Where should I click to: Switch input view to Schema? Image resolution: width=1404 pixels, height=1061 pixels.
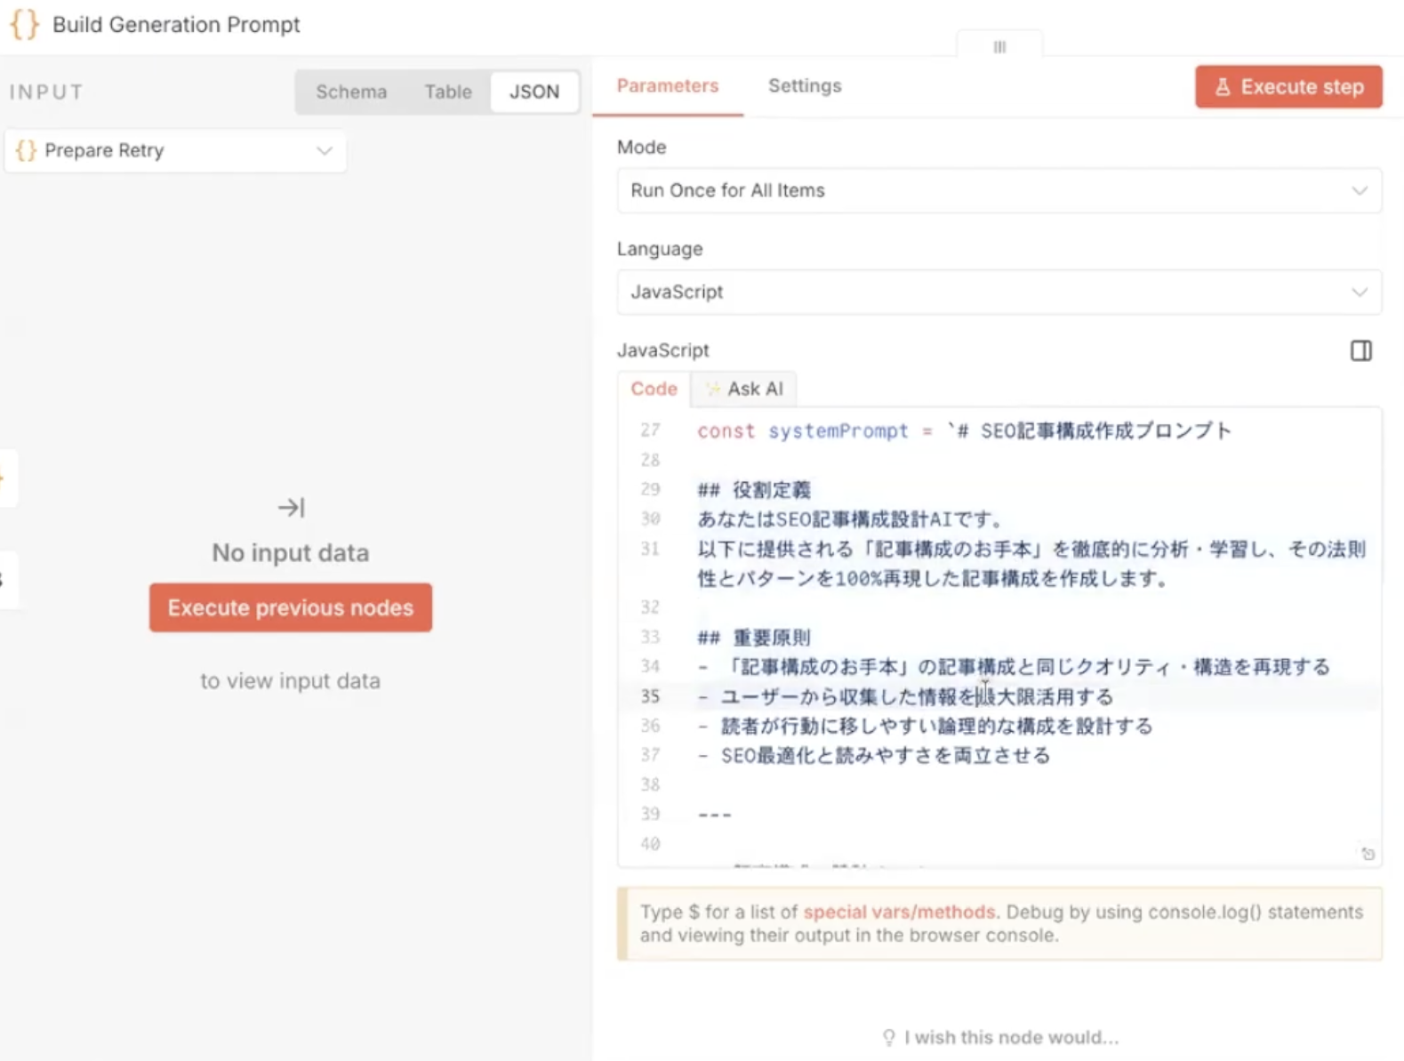tap(351, 92)
